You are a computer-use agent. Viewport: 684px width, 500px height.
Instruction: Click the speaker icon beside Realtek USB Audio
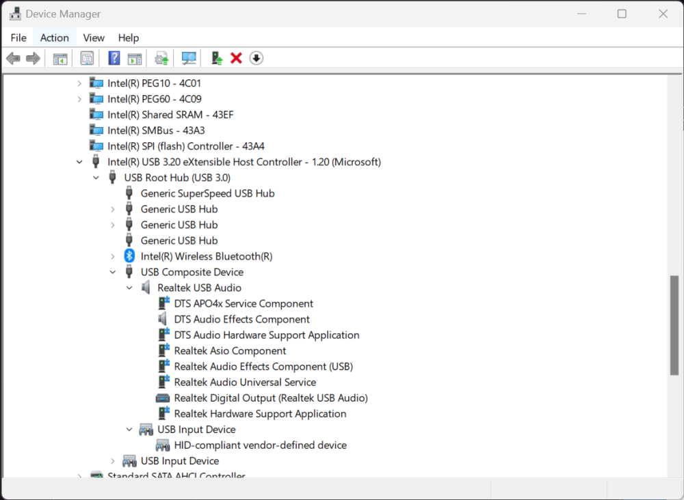[146, 288]
